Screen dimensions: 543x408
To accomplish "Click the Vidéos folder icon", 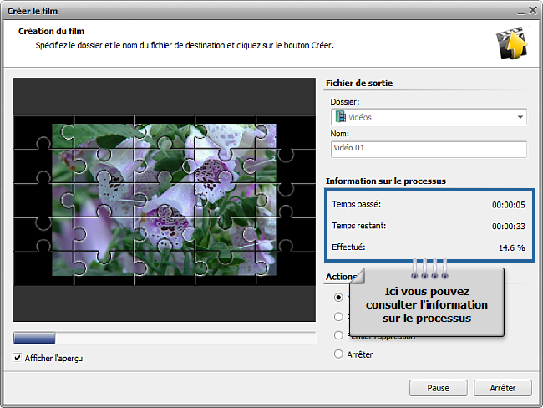I will coord(340,117).
